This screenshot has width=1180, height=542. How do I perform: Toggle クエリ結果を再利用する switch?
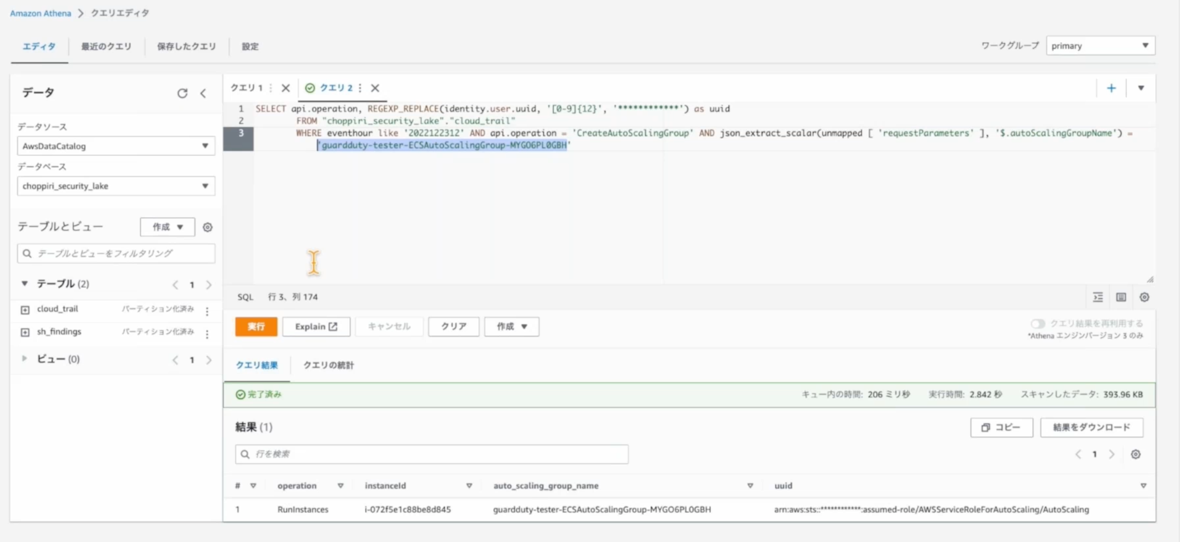click(x=1038, y=323)
